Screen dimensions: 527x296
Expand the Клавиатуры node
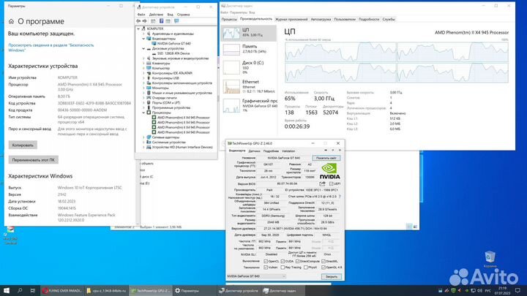click(143, 64)
